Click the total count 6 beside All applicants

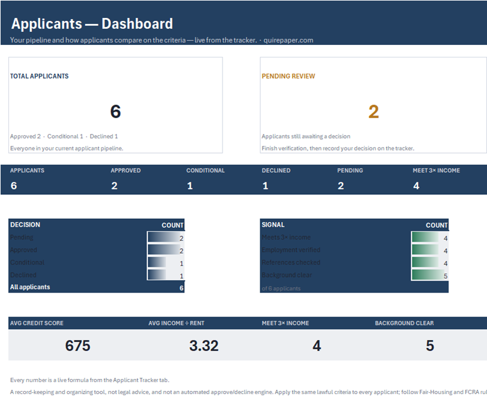pyautogui.click(x=181, y=288)
